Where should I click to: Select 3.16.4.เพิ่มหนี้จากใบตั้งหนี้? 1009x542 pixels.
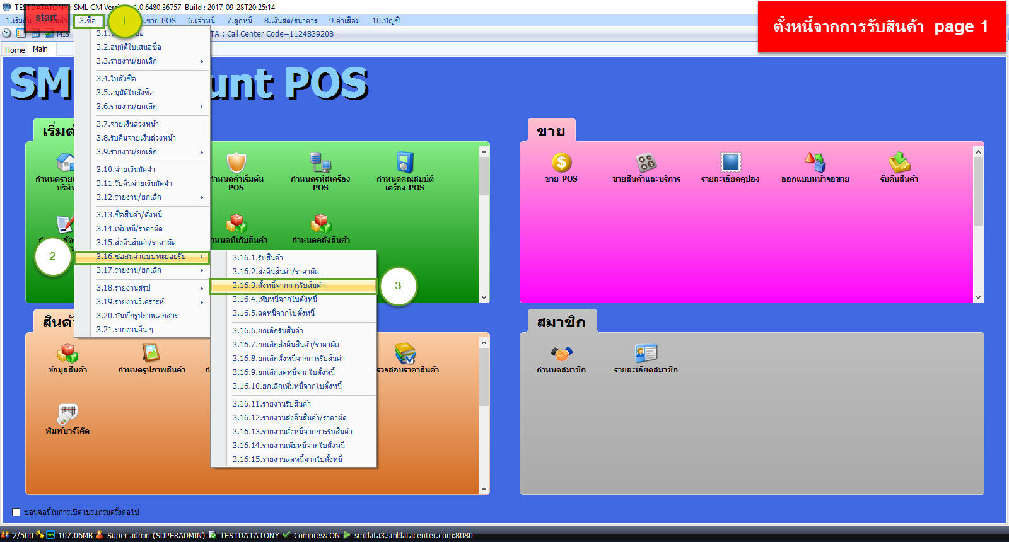click(x=293, y=299)
